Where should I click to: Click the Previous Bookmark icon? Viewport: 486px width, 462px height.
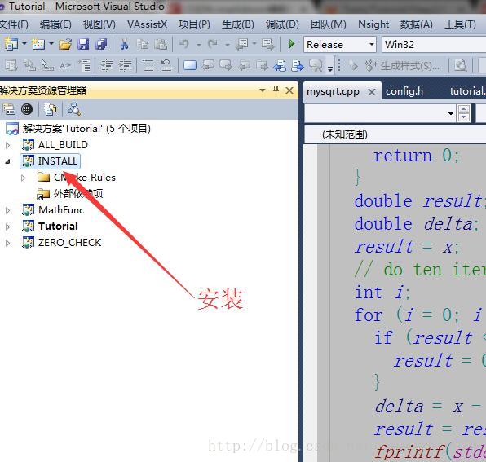click(x=208, y=65)
